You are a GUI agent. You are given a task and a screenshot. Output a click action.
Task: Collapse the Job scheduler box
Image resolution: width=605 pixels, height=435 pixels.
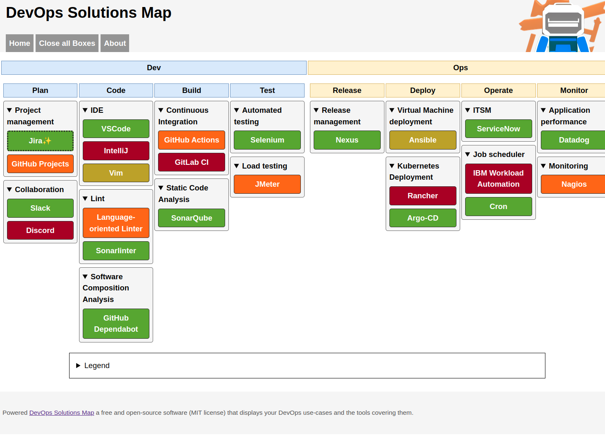pos(499,155)
